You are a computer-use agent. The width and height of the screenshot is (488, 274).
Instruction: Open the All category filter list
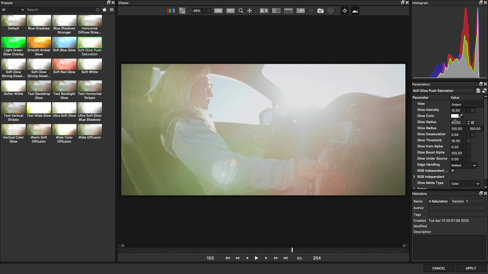click(x=13, y=10)
